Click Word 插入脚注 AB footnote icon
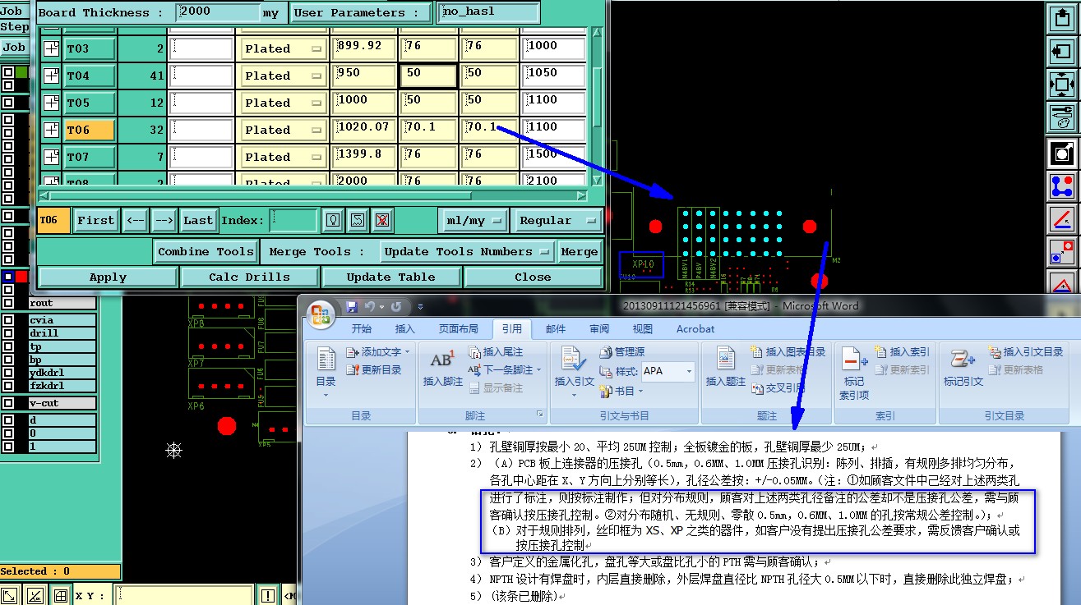This screenshot has width=1081, height=605. [x=442, y=366]
